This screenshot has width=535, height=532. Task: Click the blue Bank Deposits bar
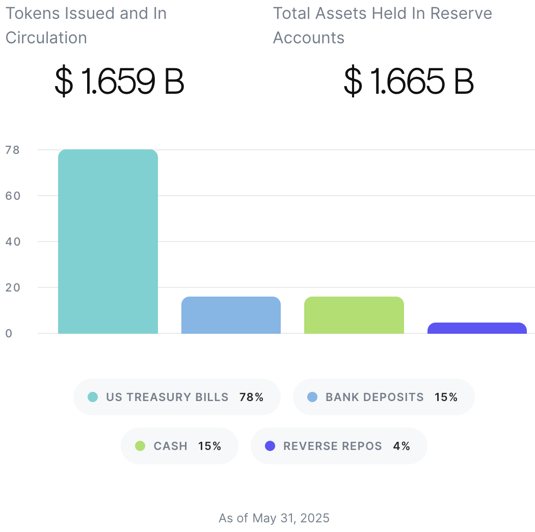pos(231,315)
